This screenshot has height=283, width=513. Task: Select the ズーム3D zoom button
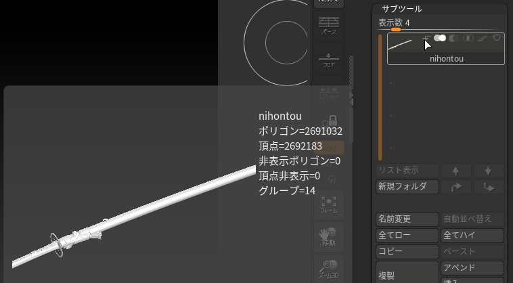329,269
